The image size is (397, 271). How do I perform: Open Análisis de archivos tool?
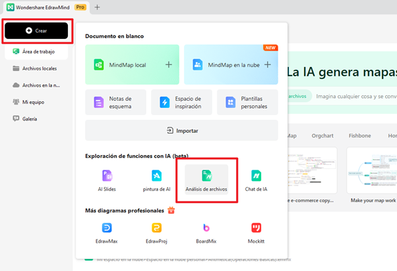pos(206,180)
